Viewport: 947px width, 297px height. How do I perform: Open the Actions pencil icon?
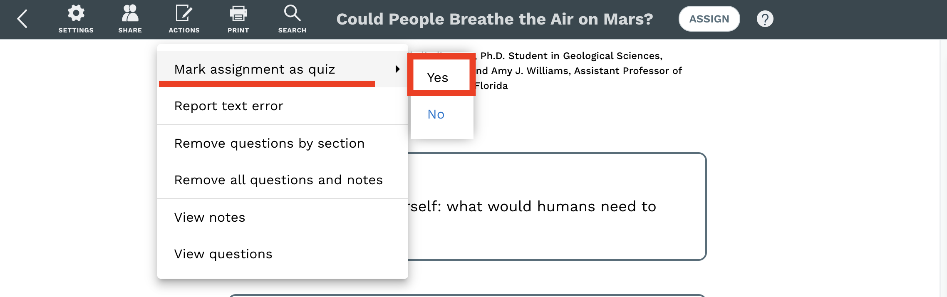[184, 13]
